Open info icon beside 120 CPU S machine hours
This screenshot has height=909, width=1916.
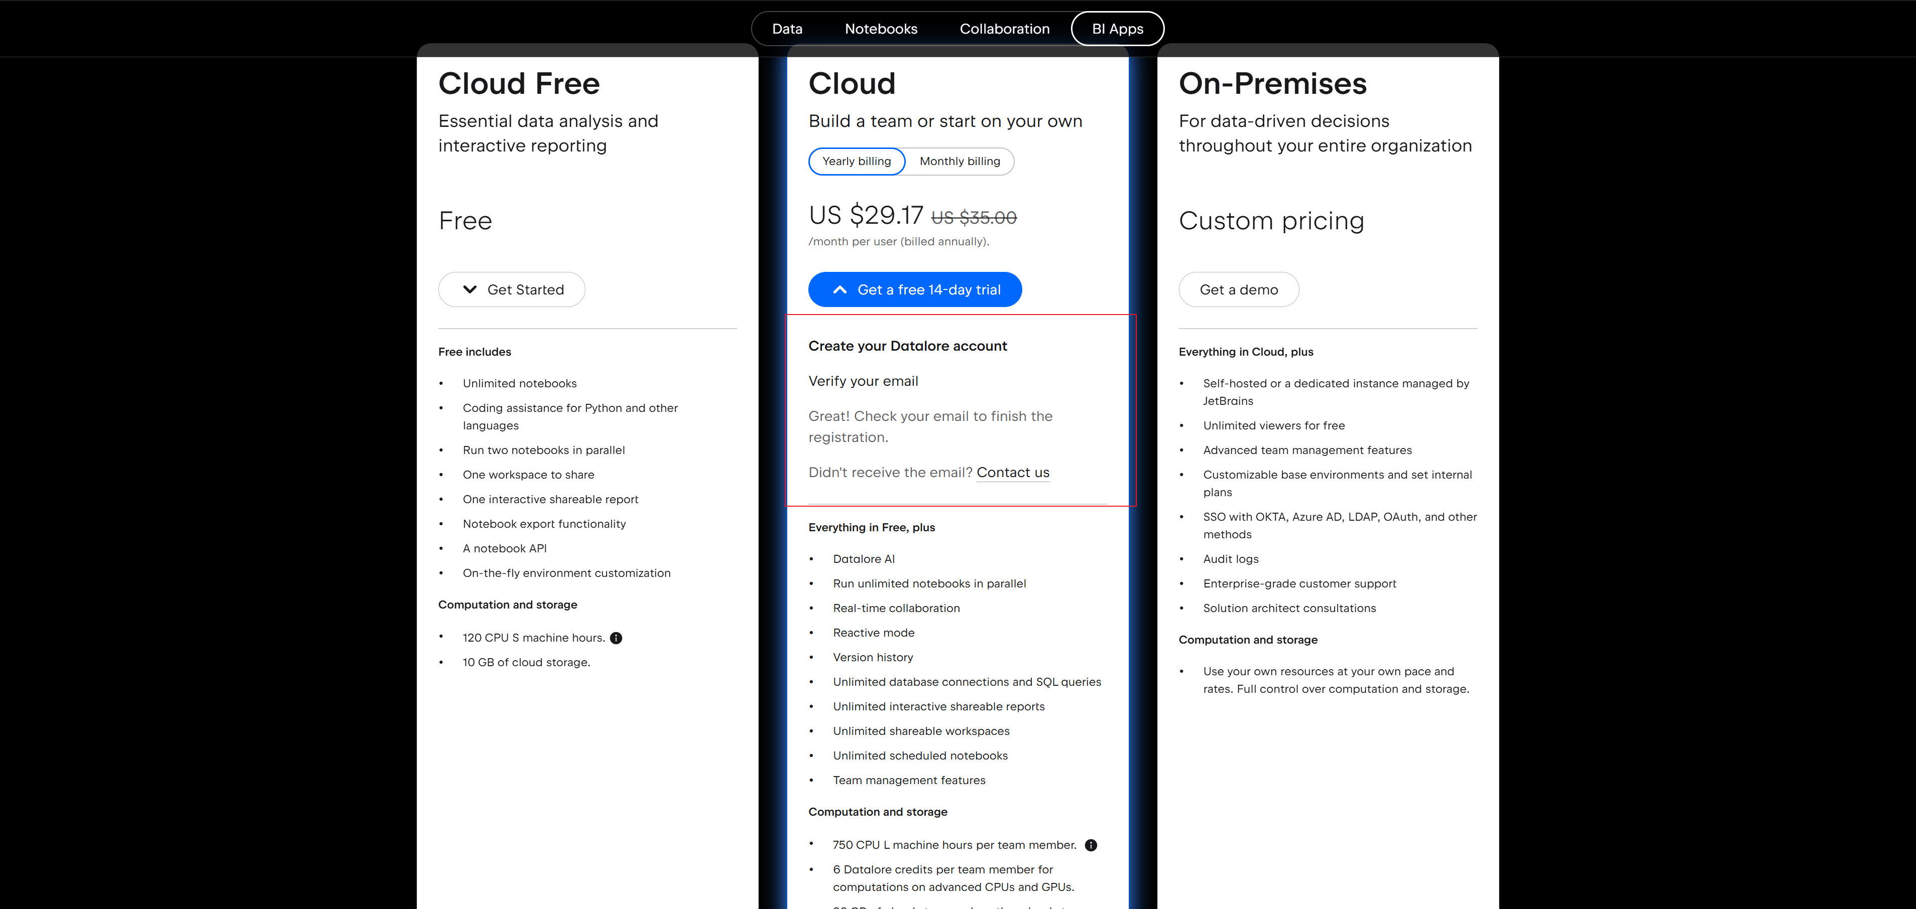point(616,638)
